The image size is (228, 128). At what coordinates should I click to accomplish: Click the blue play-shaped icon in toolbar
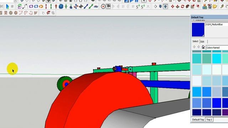tap(7, 6)
